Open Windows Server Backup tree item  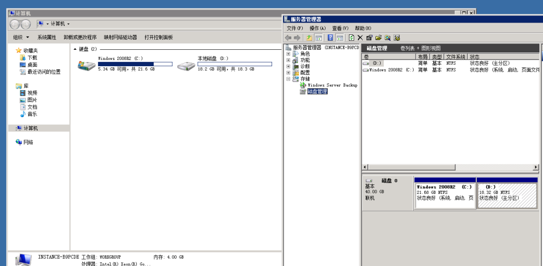point(332,85)
